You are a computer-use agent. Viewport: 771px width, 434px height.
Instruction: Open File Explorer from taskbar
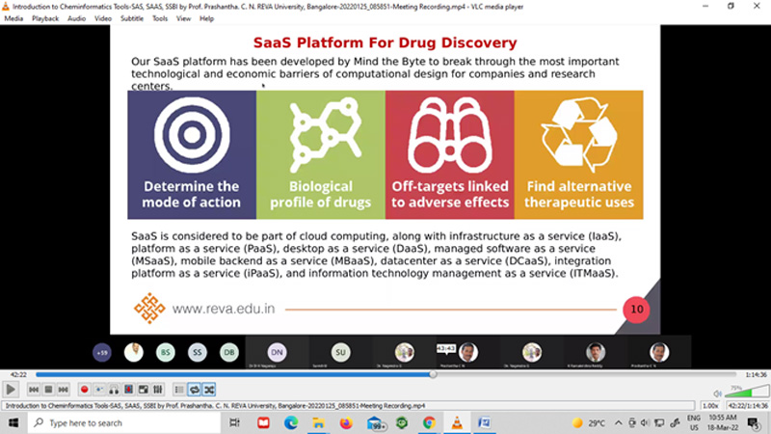(x=319, y=423)
